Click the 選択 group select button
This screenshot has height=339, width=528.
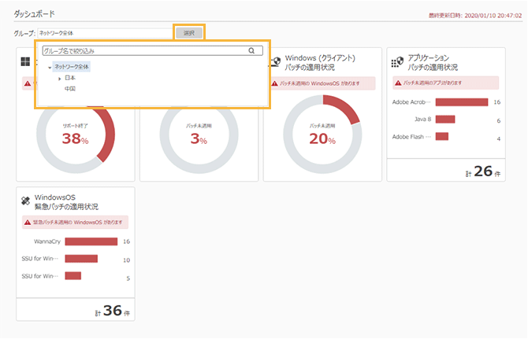click(x=188, y=33)
